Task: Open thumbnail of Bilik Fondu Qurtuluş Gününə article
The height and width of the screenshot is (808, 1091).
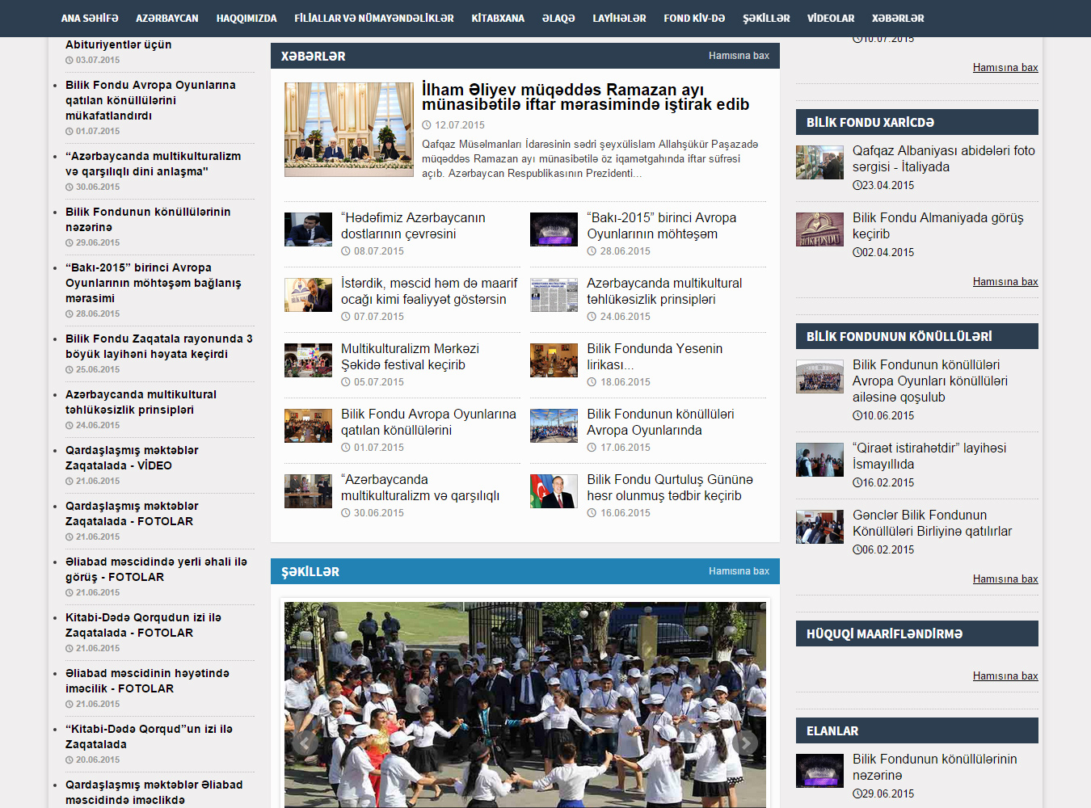Action: (x=554, y=491)
